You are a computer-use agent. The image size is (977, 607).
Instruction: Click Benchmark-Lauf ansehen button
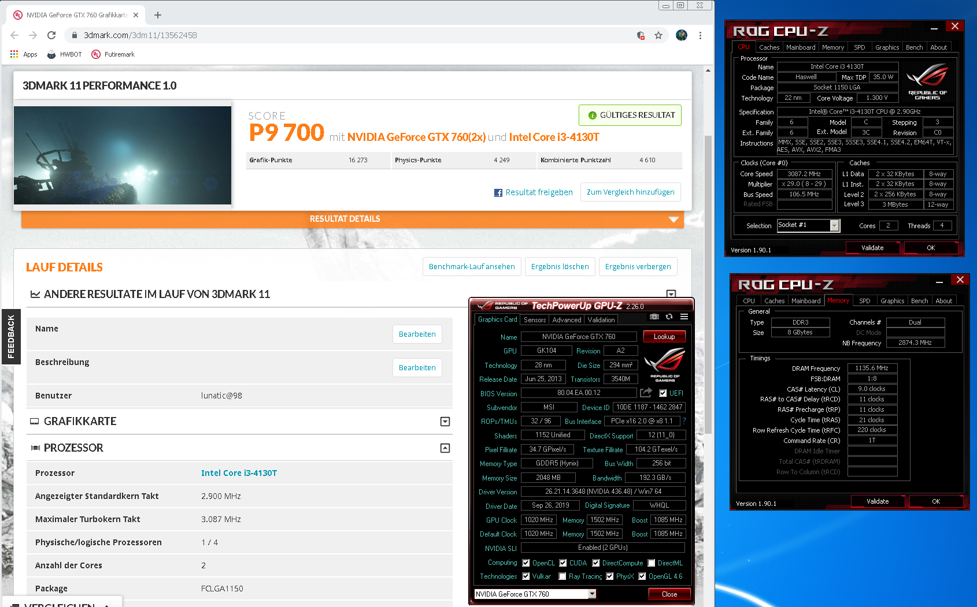click(x=472, y=267)
